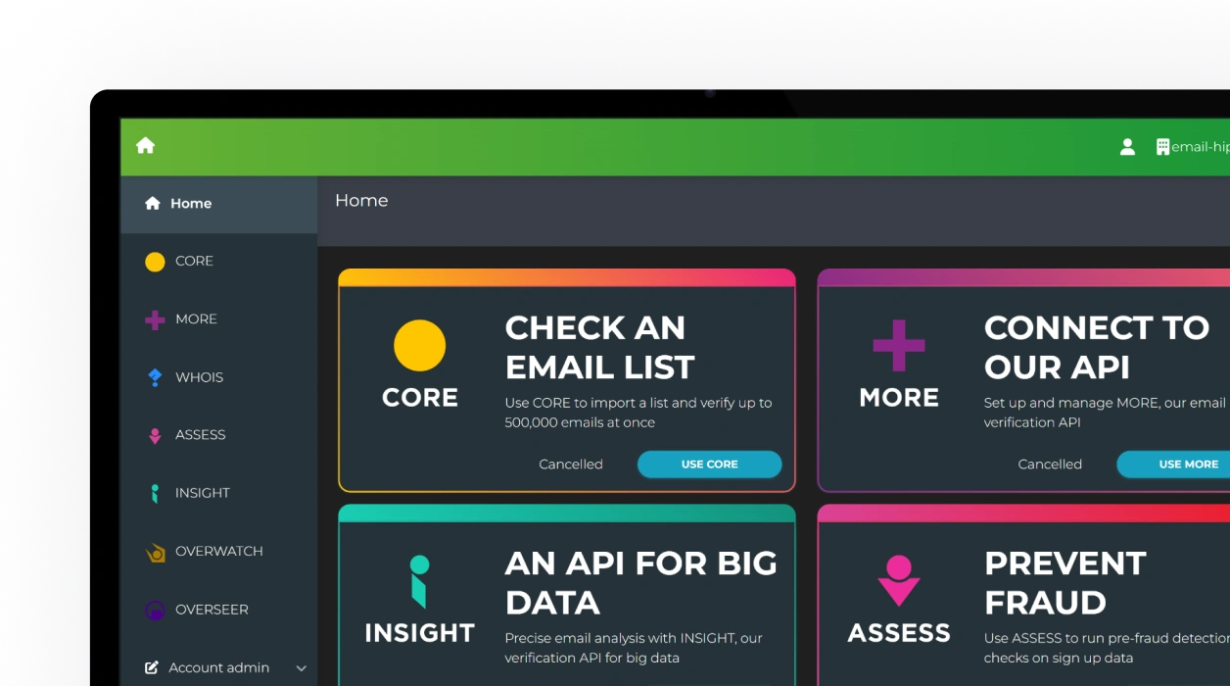Viewport: 1230px width, 686px height.
Task: Click the blue WHOIS icon in sidebar
Action: 155,377
